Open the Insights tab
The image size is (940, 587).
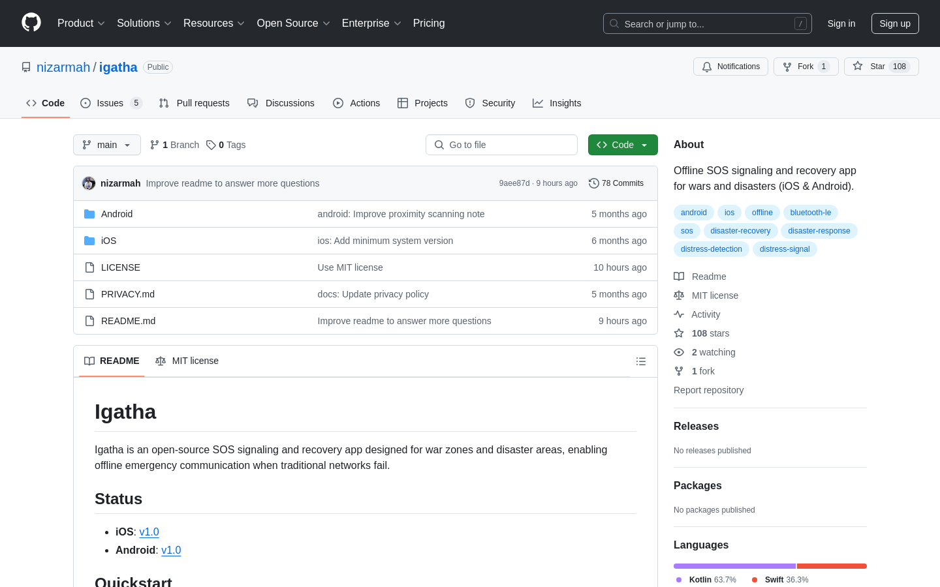tap(557, 103)
